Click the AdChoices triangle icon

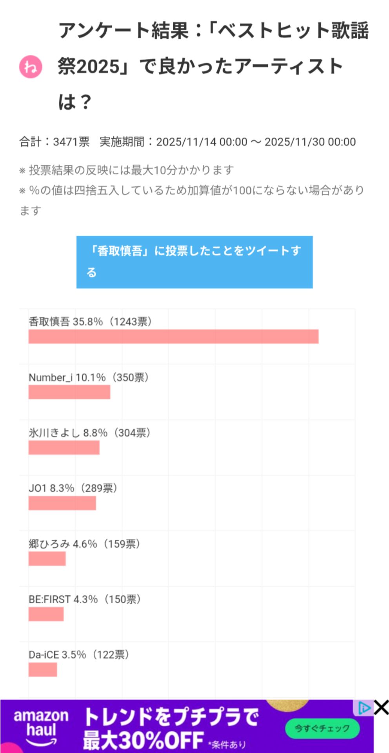click(x=364, y=708)
